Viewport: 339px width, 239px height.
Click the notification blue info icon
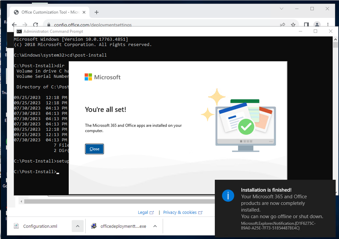click(x=228, y=196)
